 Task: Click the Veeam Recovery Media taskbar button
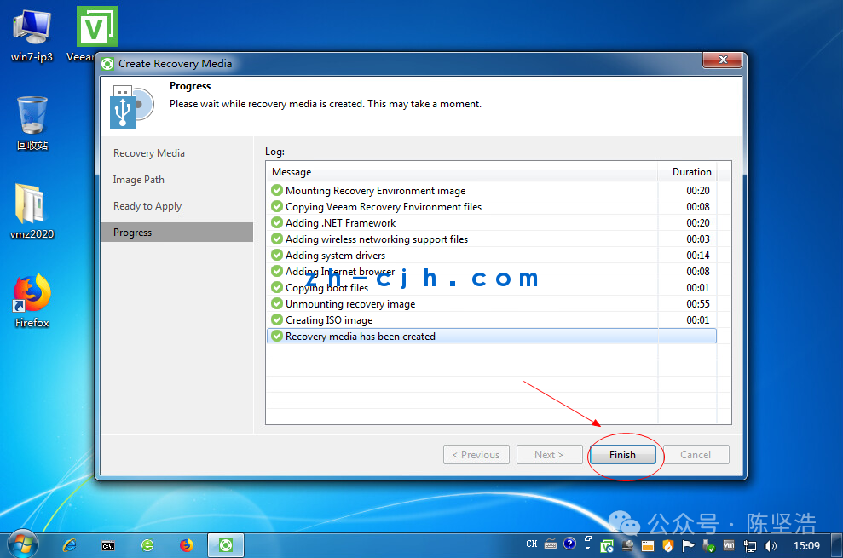(226, 545)
